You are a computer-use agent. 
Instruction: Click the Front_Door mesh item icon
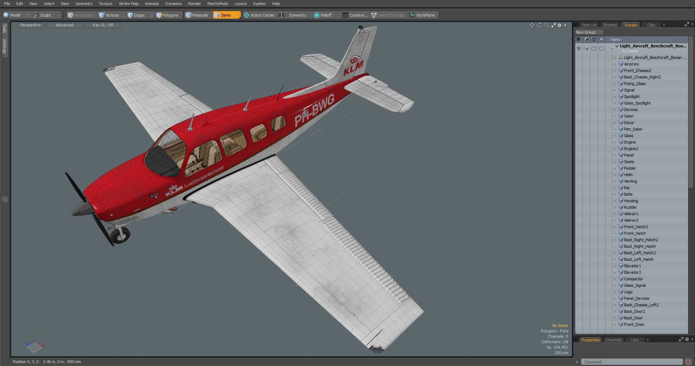click(621, 324)
